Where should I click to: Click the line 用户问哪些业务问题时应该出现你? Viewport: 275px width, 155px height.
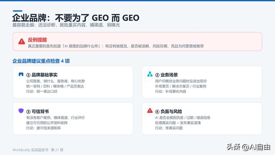pos(181,81)
